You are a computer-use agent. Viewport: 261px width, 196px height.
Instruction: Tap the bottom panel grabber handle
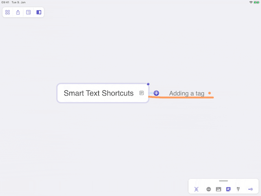(x=223, y=181)
